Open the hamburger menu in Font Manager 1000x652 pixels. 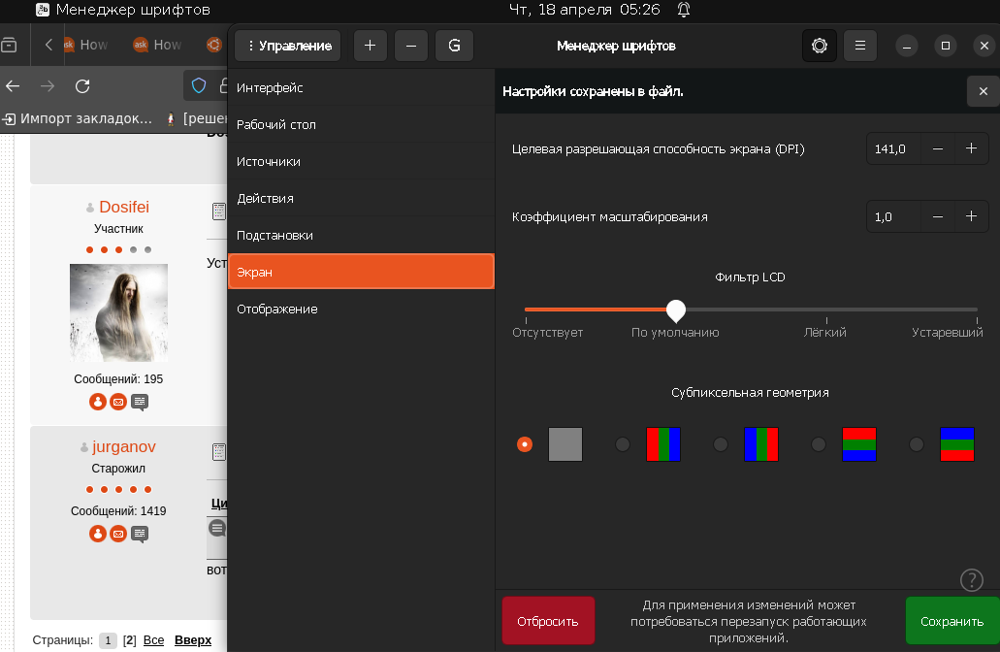[860, 46]
